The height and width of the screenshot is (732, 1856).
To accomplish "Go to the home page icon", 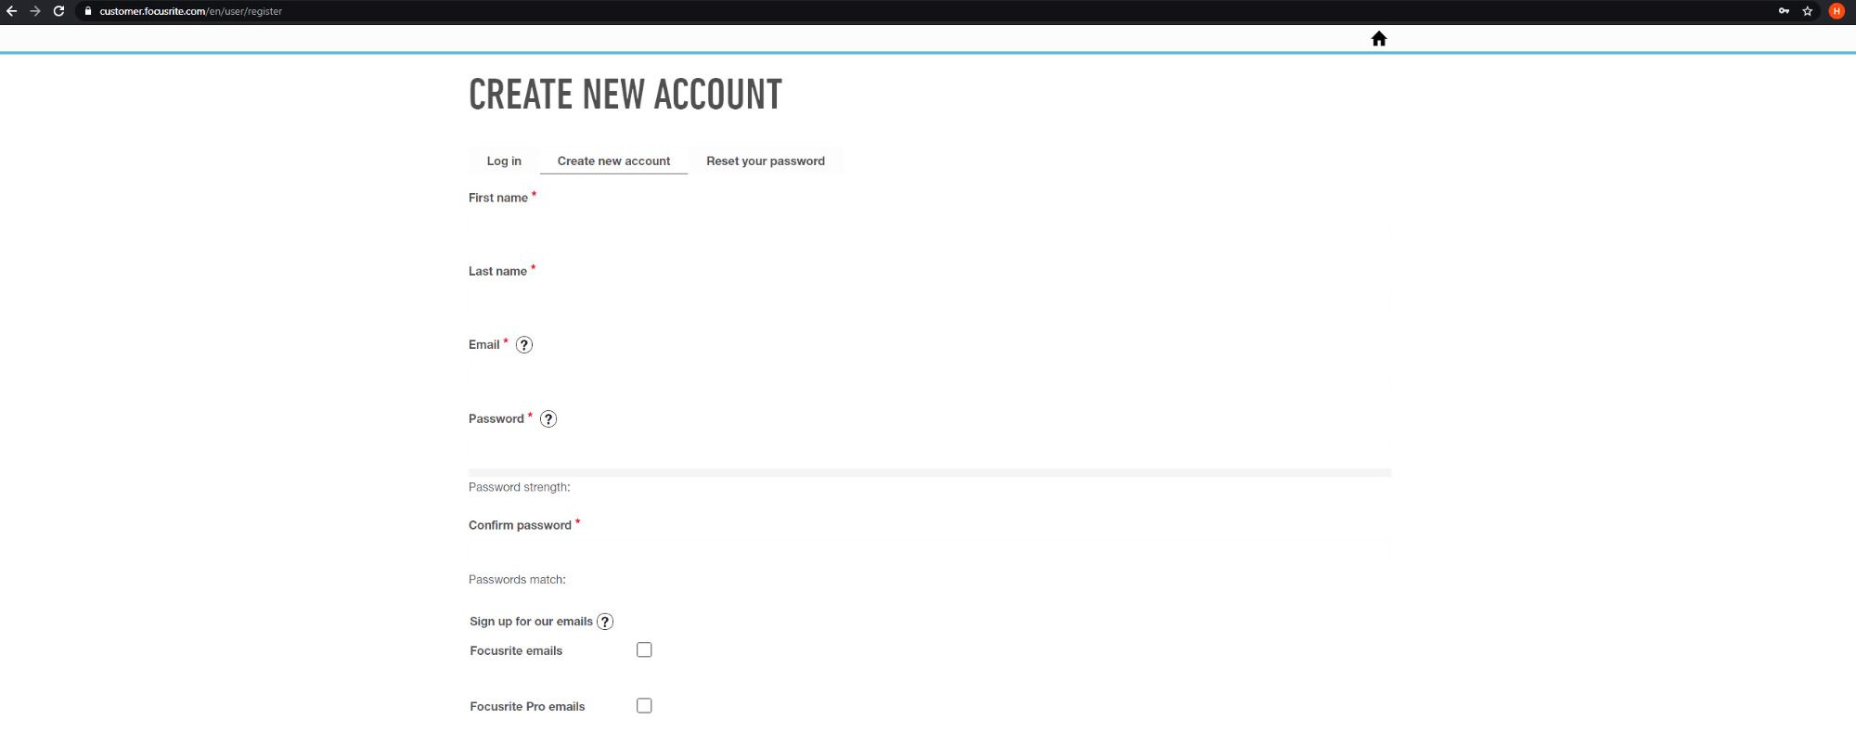I will 1379,39.
